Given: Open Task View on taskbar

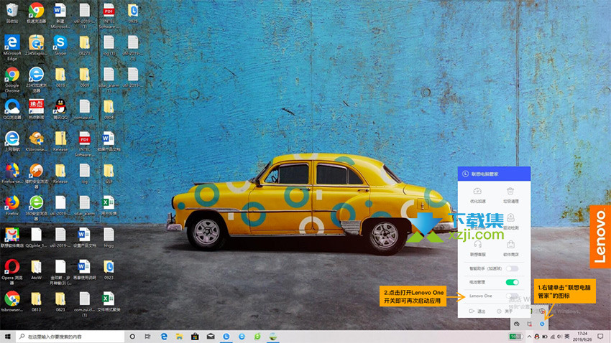Looking at the screenshot, I should click(147, 337).
